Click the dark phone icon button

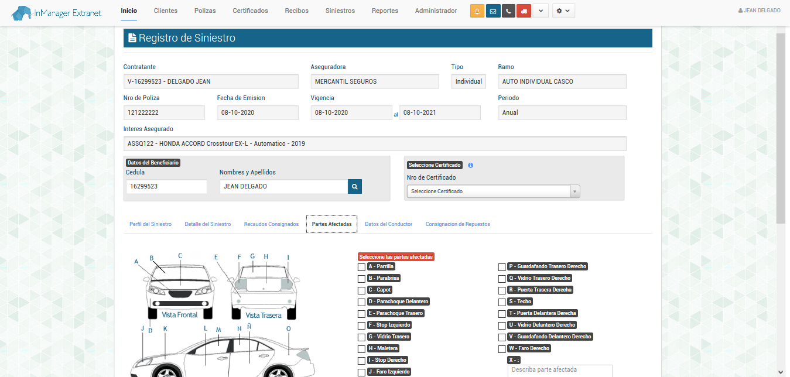[508, 11]
